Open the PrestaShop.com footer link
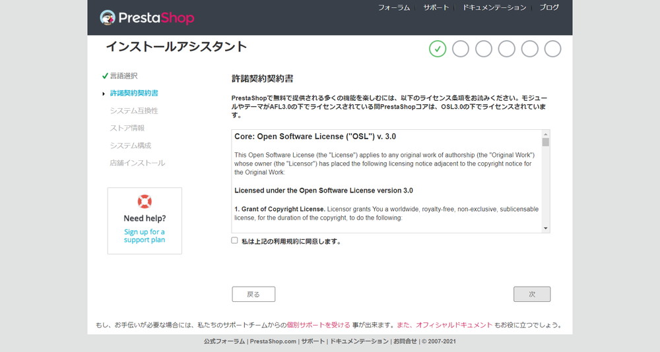Screen dimensions: 660x352 [x=273, y=341]
